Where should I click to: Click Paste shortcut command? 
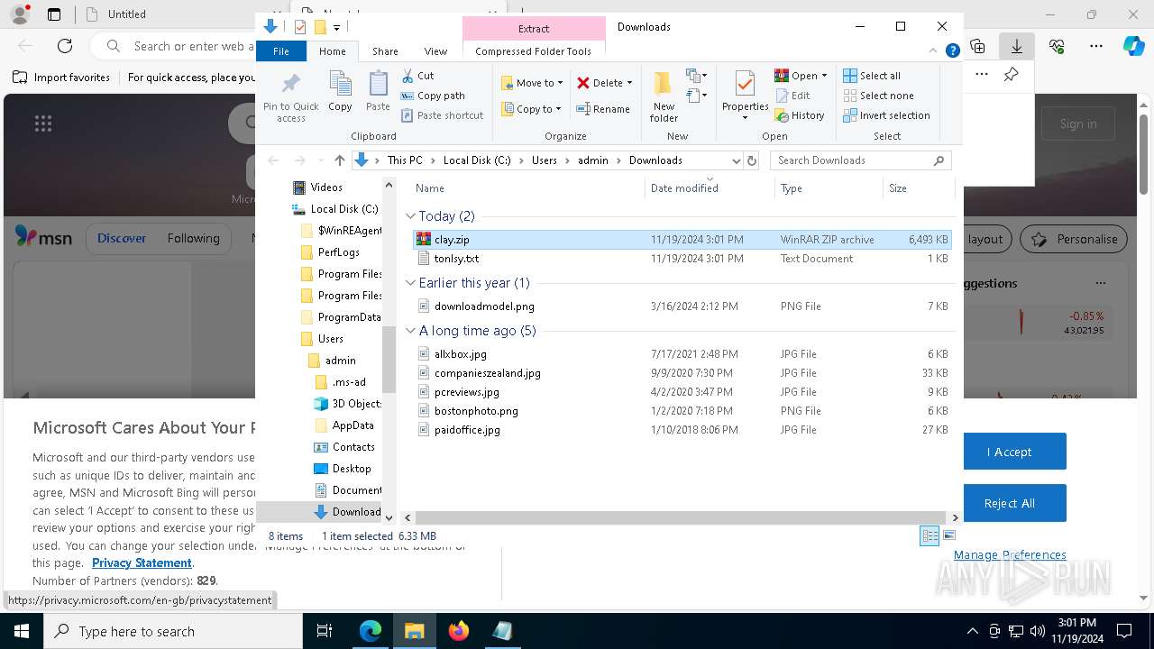point(442,115)
